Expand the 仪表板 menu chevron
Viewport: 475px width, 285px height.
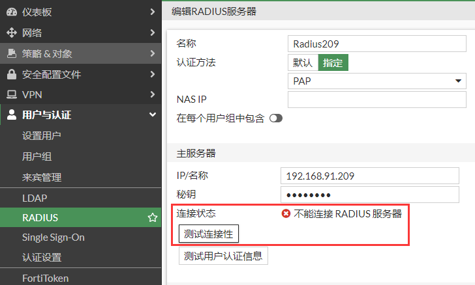point(152,12)
